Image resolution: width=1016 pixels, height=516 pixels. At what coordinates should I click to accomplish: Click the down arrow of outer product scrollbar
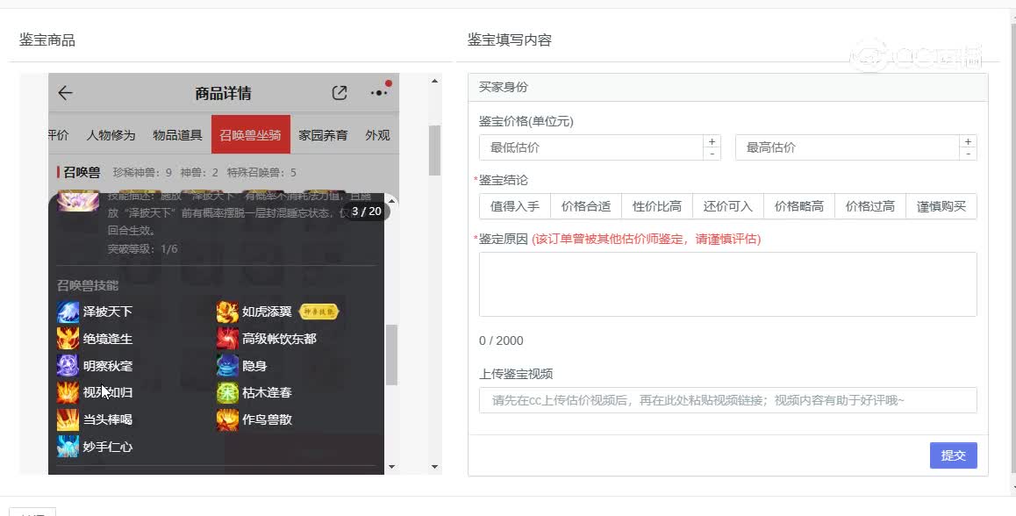click(x=434, y=467)
